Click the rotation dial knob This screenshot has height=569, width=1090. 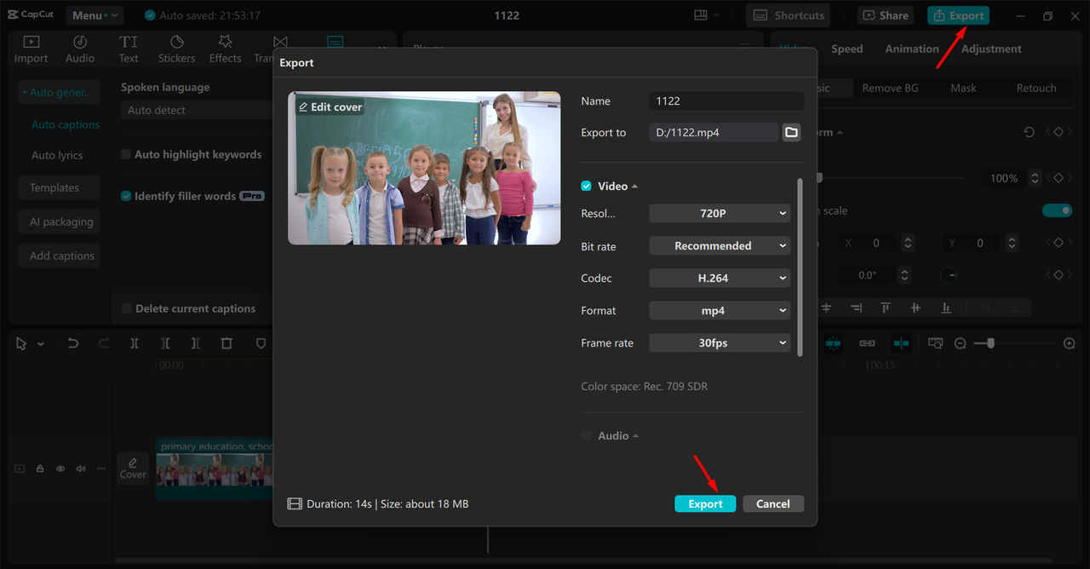click(949, 275)
